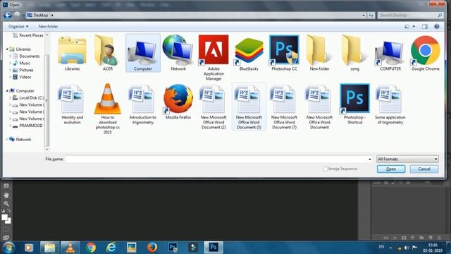Viewport: 451px width, 254px height.
Task: Select Documents in the Libraries tree
Action: tap(26, 56)
